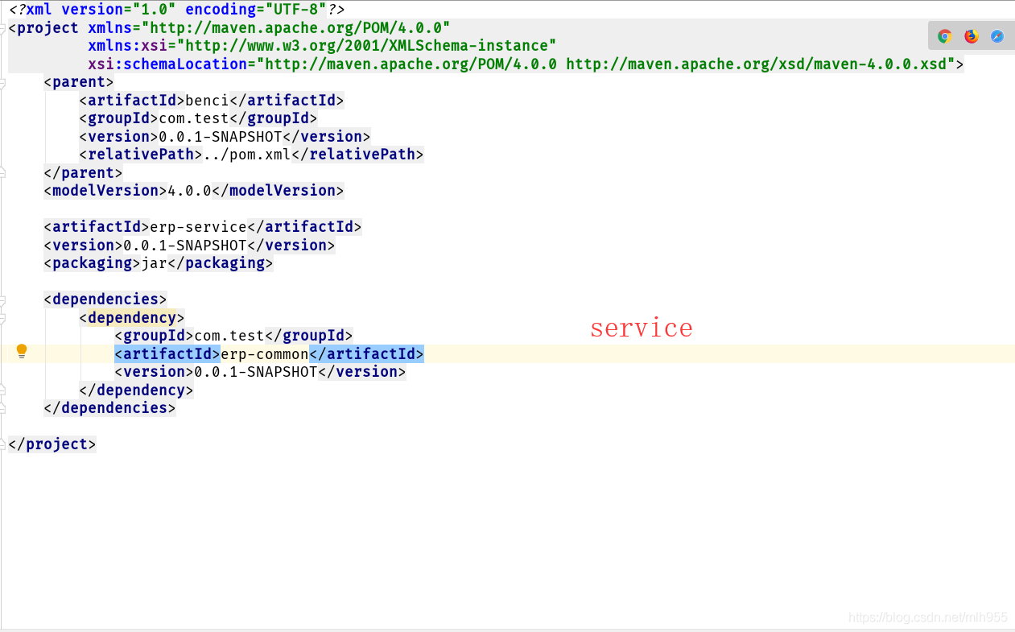This screenshot has height=632, width=1015.
Task: Click the closing project tag
Action: pos(52,444)
